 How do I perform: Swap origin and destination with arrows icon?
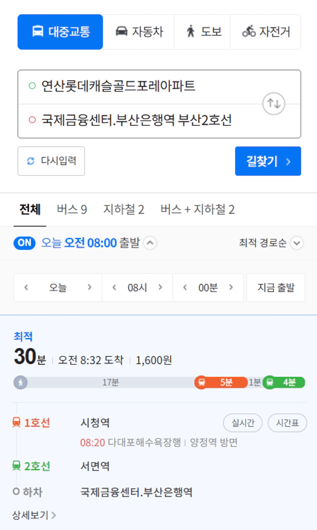tap(274, 104)
